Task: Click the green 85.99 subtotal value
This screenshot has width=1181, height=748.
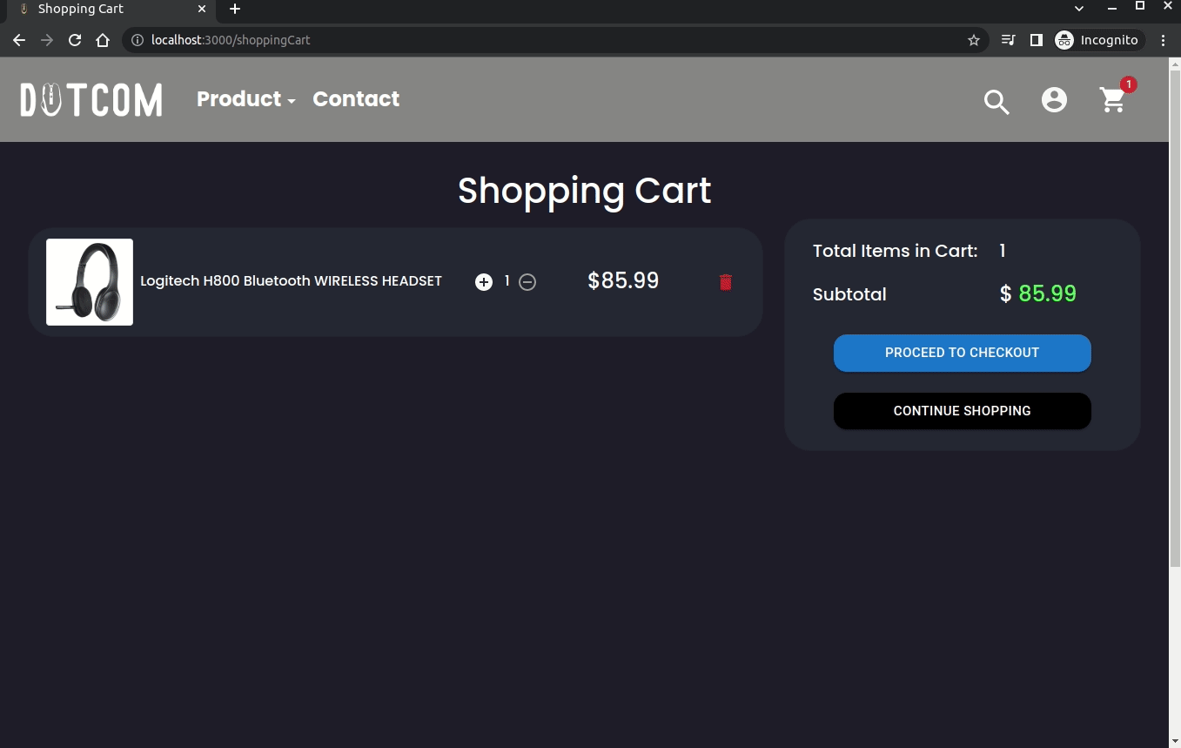Action: tap(1047, 293)
